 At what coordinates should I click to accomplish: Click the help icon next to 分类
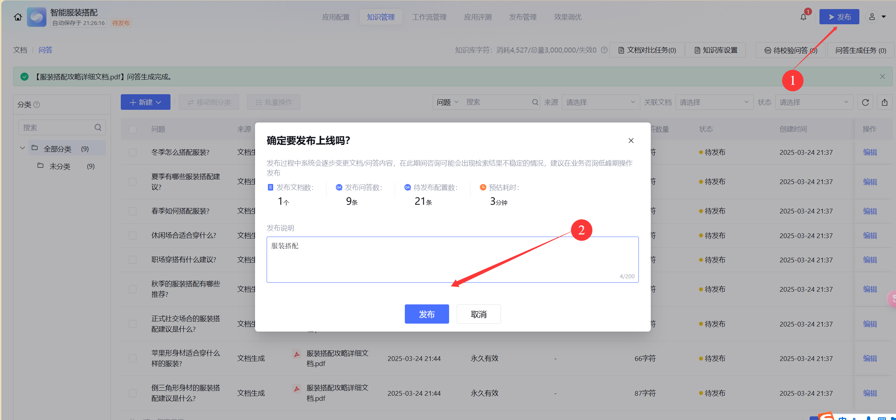[x=37, y=105]
